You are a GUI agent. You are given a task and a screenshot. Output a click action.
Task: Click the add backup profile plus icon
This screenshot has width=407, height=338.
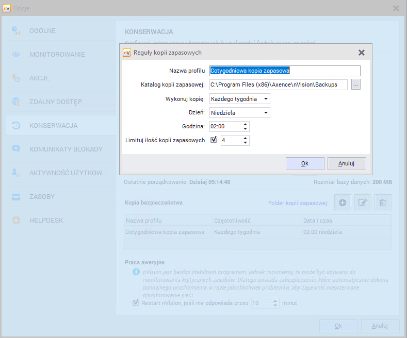click(343, 203)
